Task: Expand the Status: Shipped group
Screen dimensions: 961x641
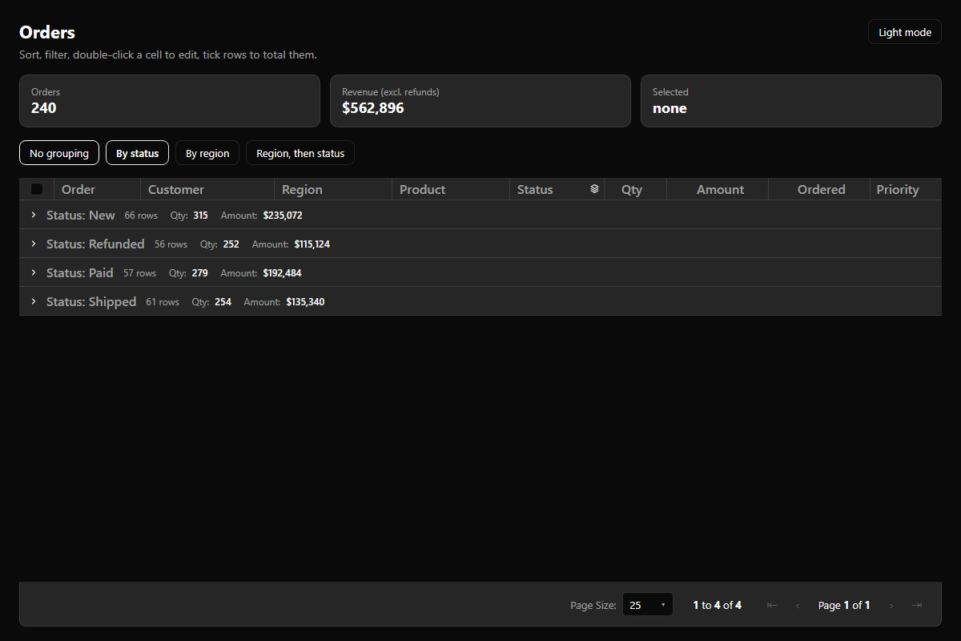Action: click(x=34, y=301)
